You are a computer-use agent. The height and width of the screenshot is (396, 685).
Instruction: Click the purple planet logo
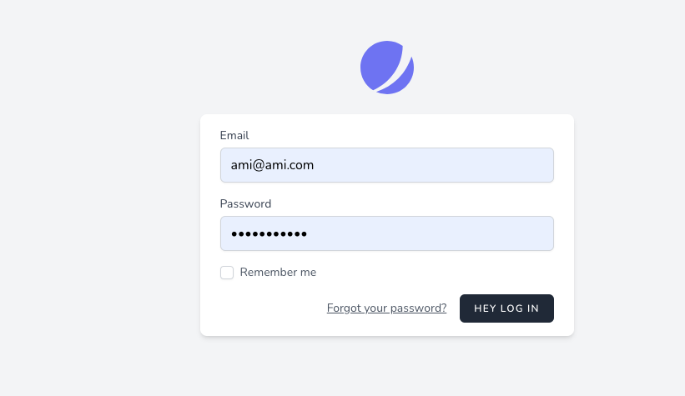(x=387, y=68)
